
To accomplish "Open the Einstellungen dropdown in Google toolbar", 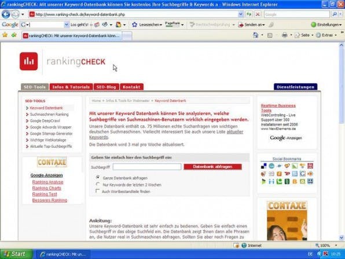I will [x=326, y=25].
